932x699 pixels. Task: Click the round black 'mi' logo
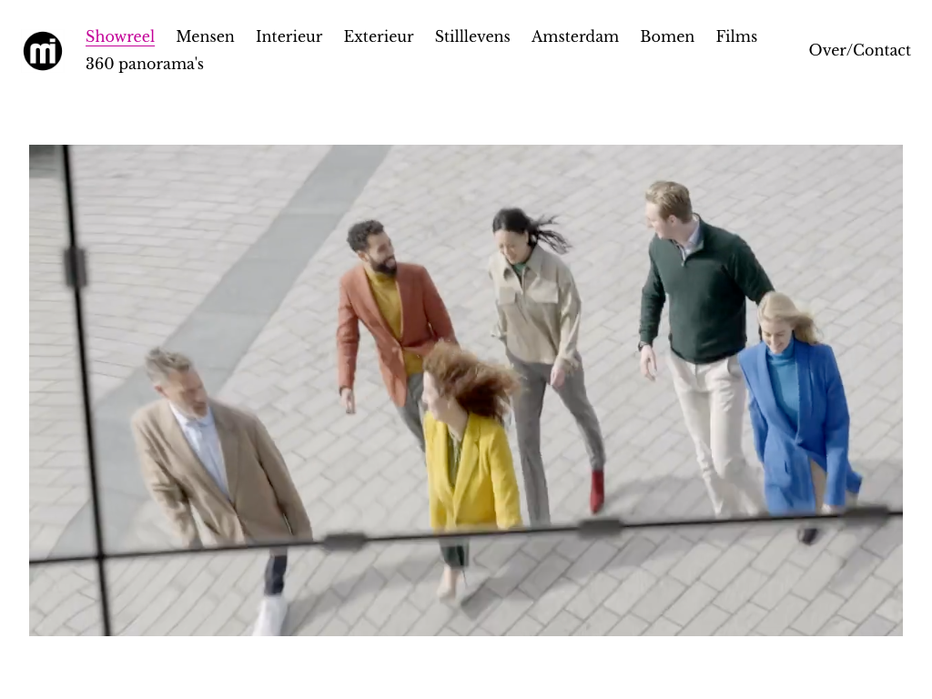tap(43, 51)
